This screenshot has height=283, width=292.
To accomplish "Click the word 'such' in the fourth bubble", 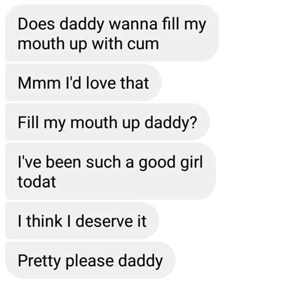I will pos(103,162).
